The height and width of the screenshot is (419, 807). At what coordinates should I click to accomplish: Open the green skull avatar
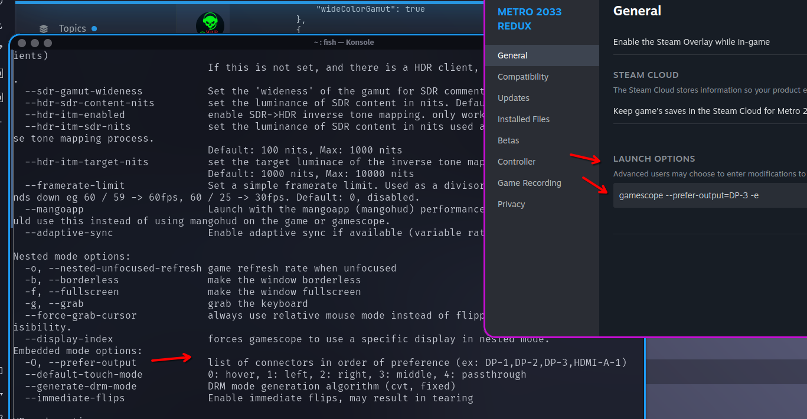click(210, 25)
